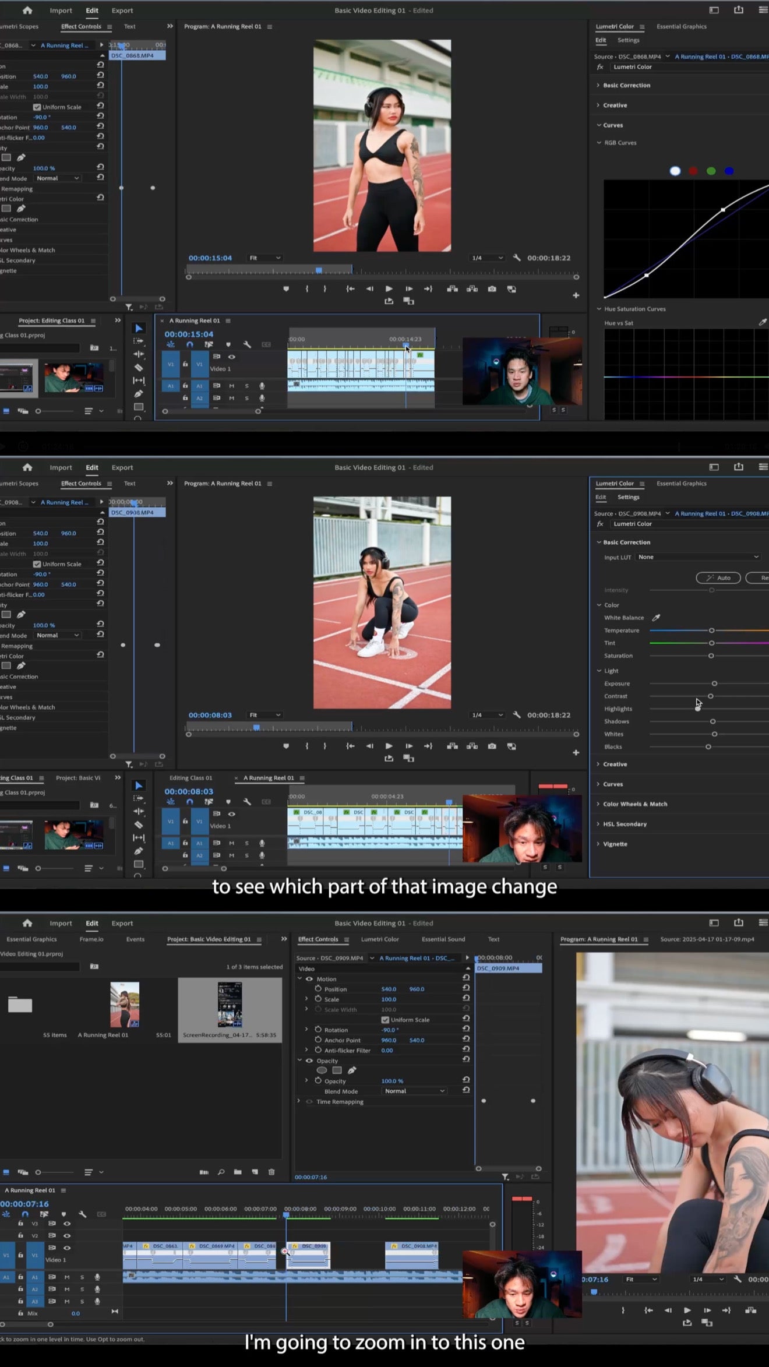Open the Input LUT dropdown
The height and width of the screenshot is (1367, 769).
click(x=698, y=557)
